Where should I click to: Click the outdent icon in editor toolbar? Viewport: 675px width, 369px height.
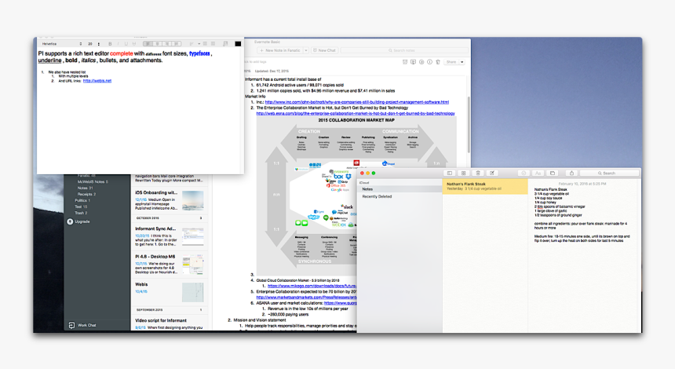tap(206, 44)
